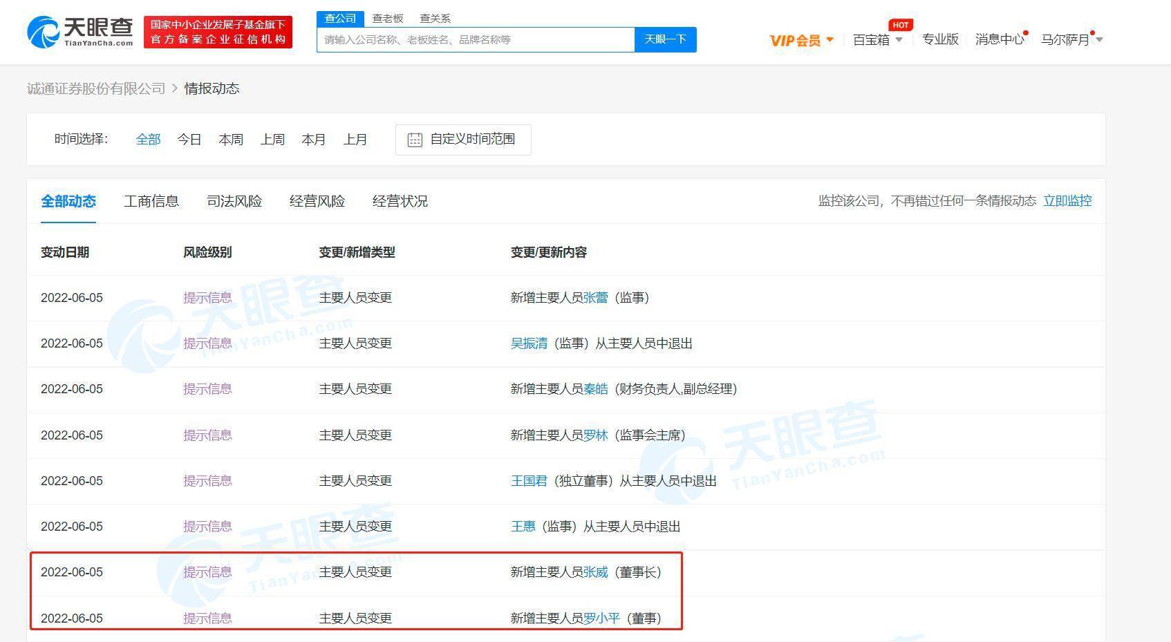Filter time selection by 本周

click(x=231, y=140)
